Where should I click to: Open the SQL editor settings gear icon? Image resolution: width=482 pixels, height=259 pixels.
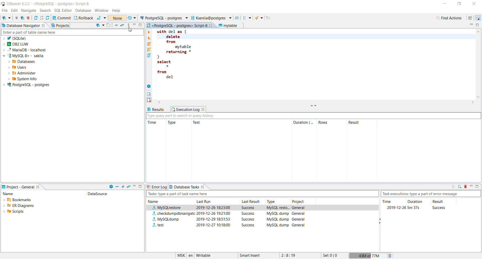149,86
